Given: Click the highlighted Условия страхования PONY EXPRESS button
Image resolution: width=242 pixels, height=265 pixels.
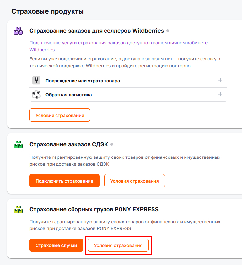Looking at the screenshot, I should (x=118, y=245).
